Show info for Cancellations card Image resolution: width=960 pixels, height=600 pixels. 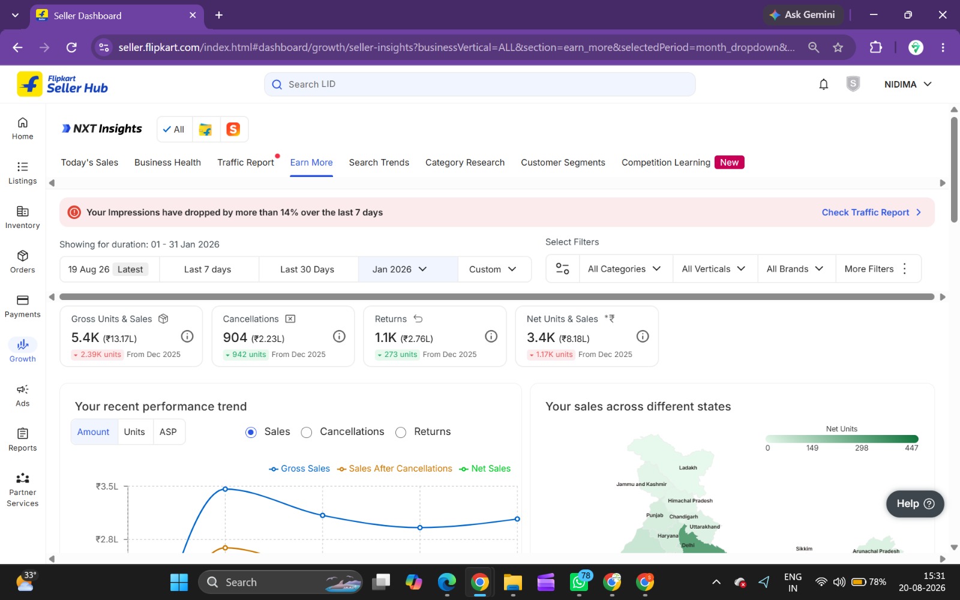[339, 336]
